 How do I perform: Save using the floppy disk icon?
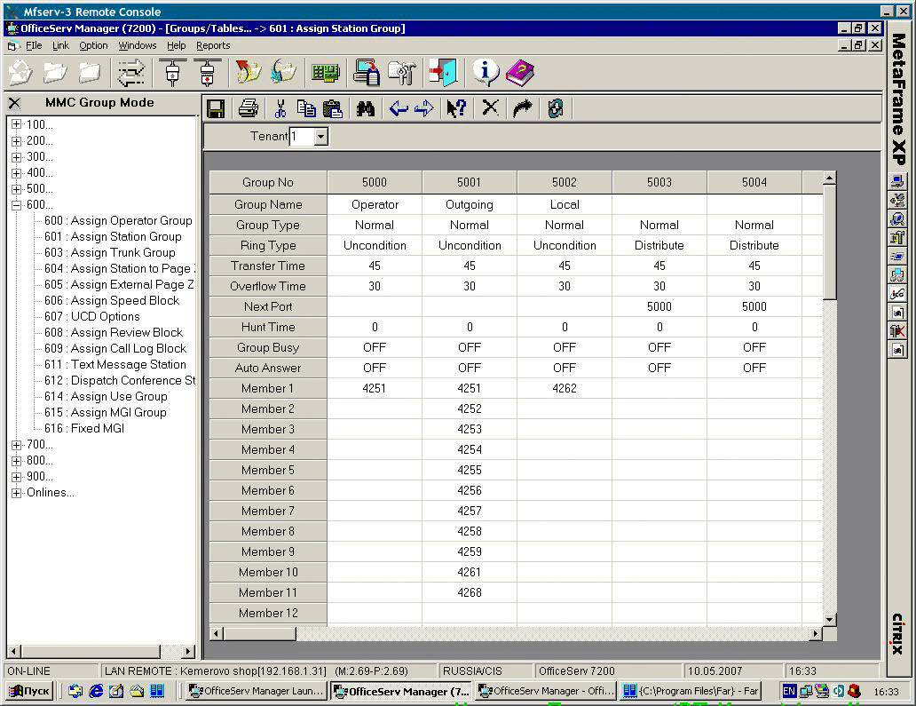pyautogui.click(x=216, y=108)
